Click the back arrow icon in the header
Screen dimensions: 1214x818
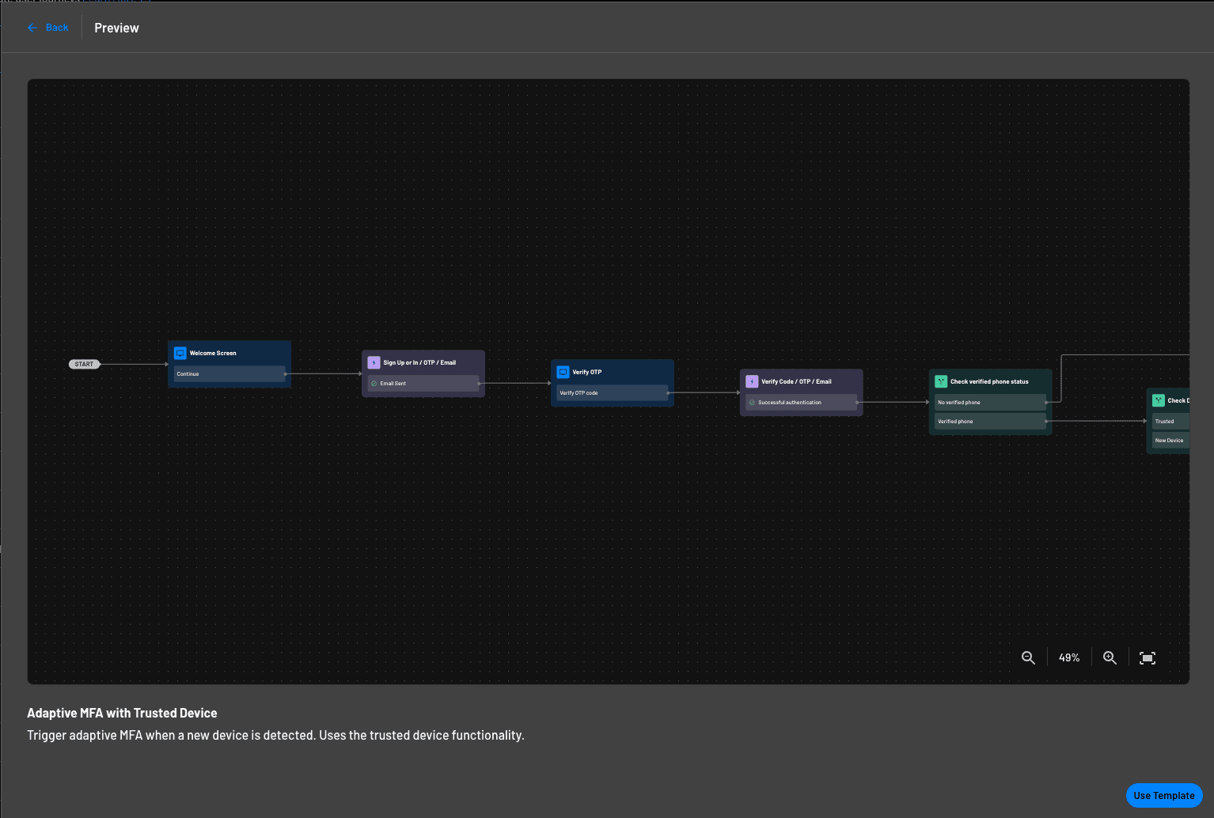click(x=32, y=27)
